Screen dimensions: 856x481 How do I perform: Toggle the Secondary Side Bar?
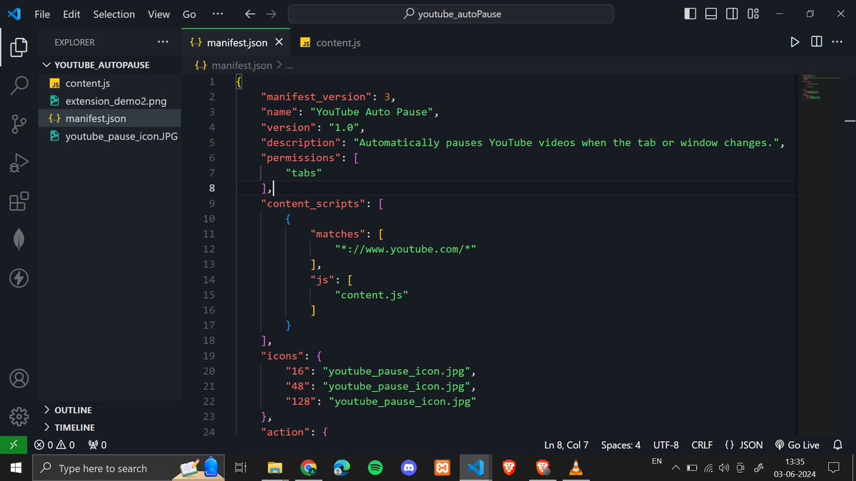click(732, 14)
